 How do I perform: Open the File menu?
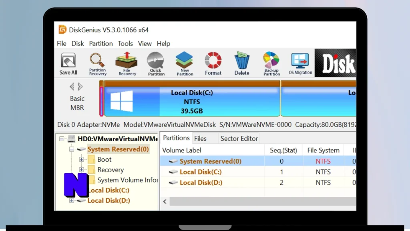tap(62, 43)
